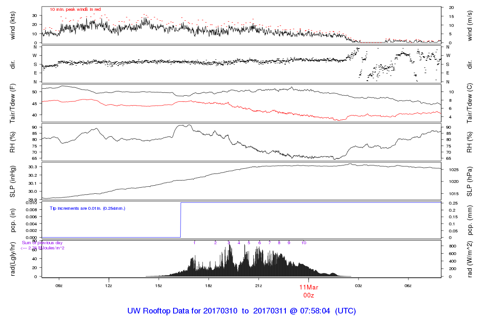Click the red '11Mar' date label

pos(308,287)
